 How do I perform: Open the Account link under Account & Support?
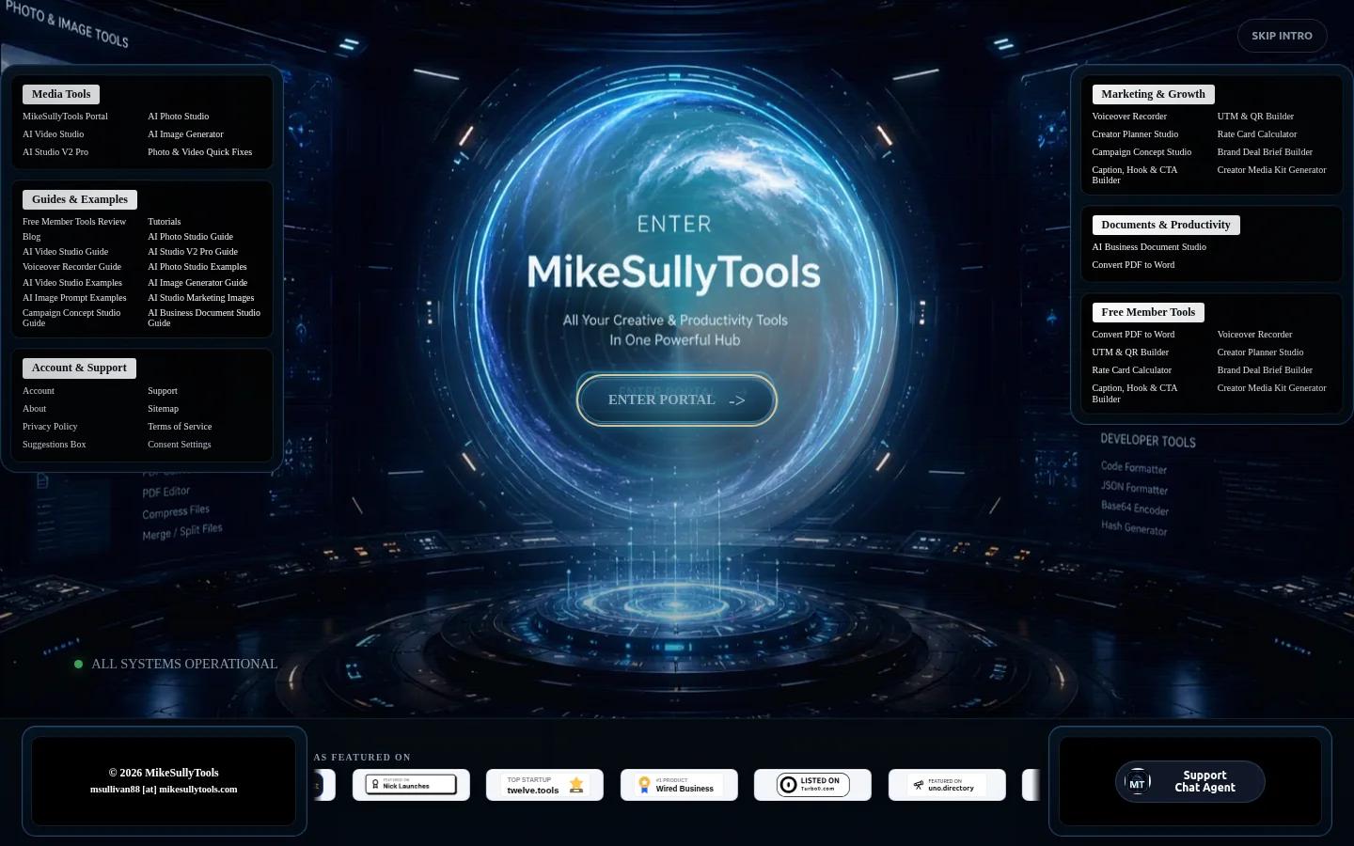39,391
